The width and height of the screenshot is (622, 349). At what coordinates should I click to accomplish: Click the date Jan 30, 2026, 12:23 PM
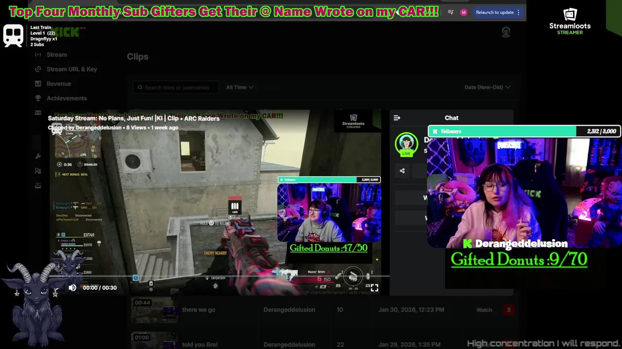tap(411, 310)
